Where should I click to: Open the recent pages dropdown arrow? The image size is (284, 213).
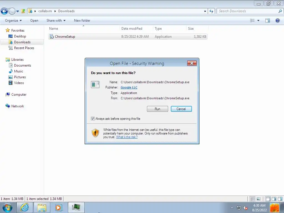(x=17, y=11)
